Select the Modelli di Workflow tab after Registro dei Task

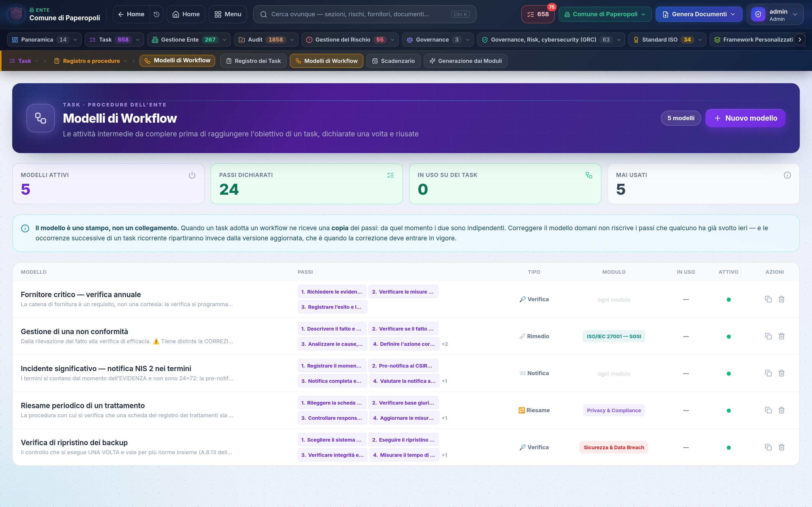tap(326, 61)
